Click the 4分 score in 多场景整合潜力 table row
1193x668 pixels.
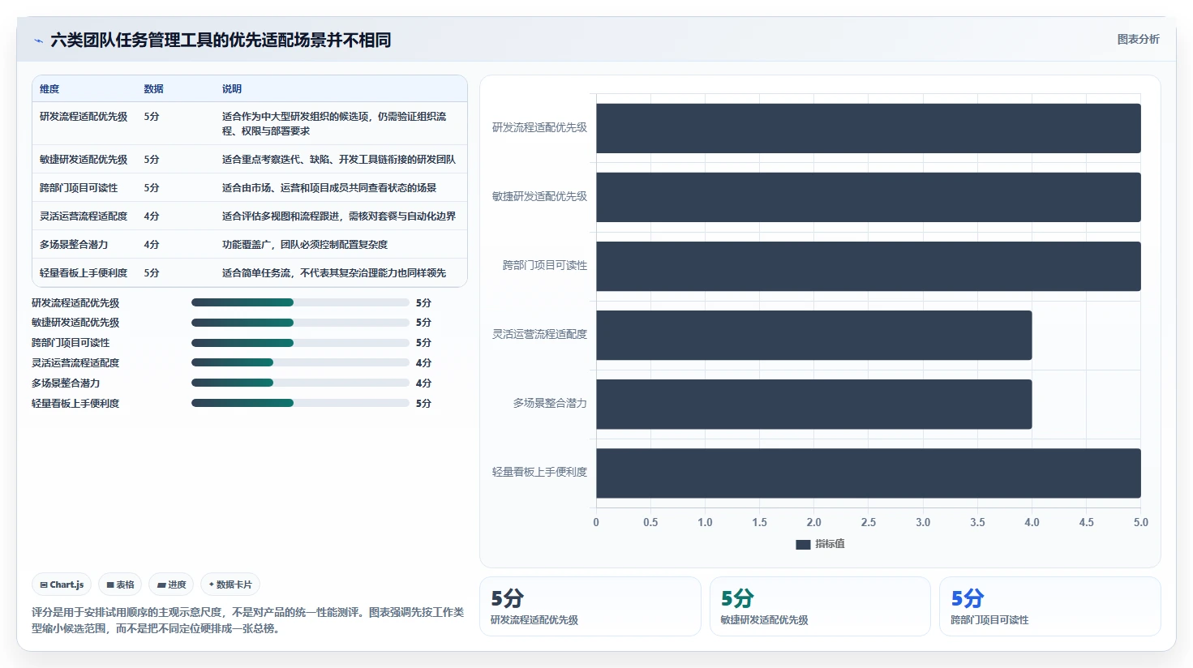coord(152,245)
